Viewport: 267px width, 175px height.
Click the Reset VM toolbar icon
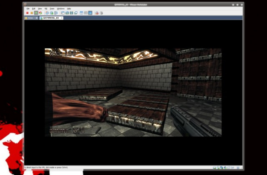(40, 13)
